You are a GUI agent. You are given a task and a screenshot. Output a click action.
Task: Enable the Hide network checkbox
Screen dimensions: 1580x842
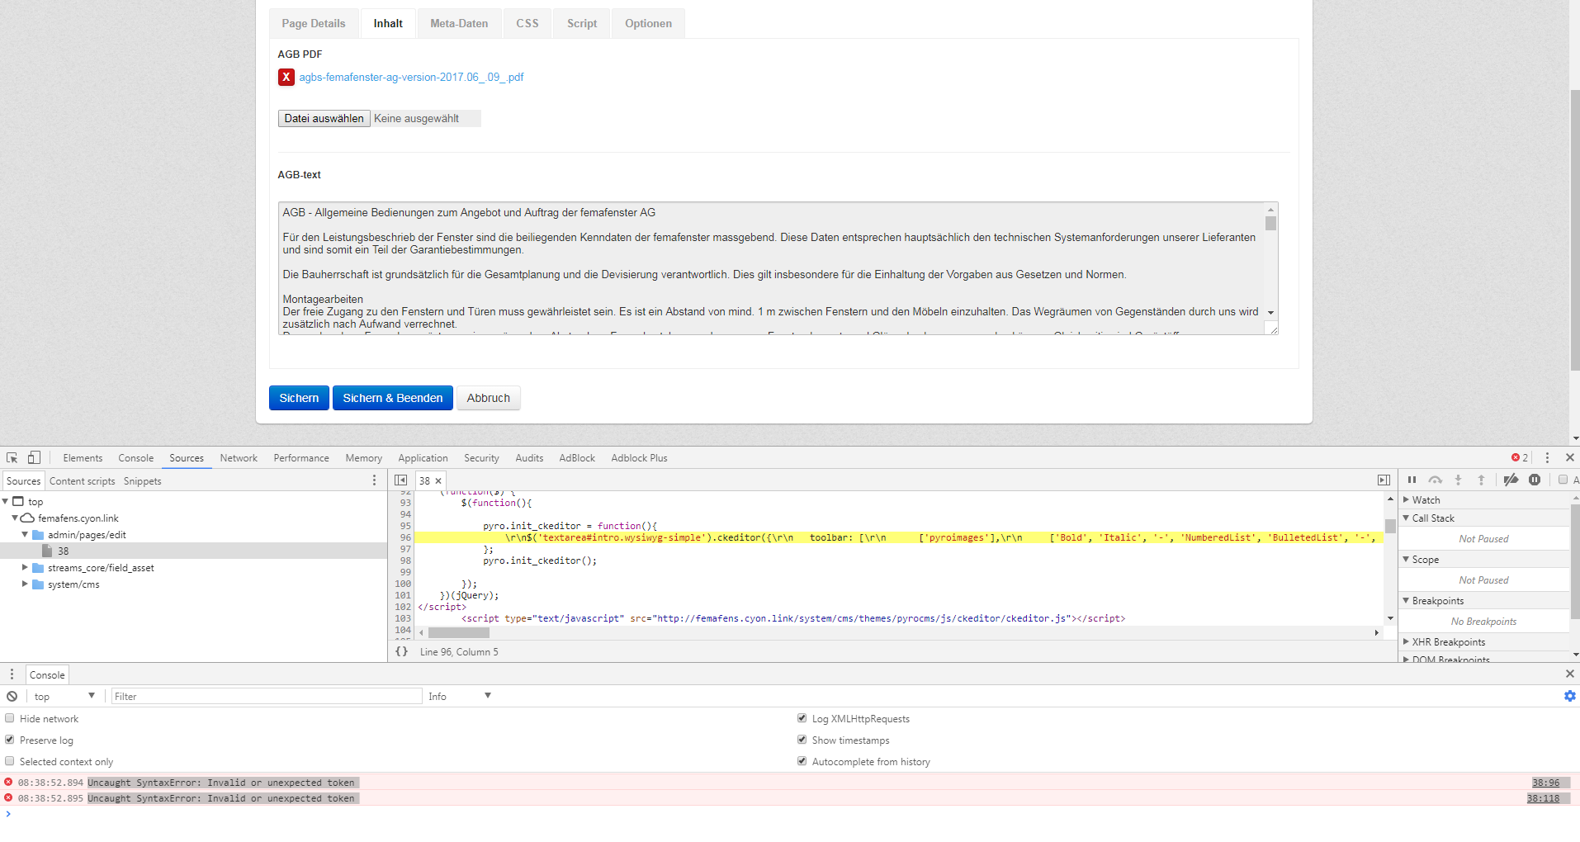pyautogui.click(x=10, y=718)
